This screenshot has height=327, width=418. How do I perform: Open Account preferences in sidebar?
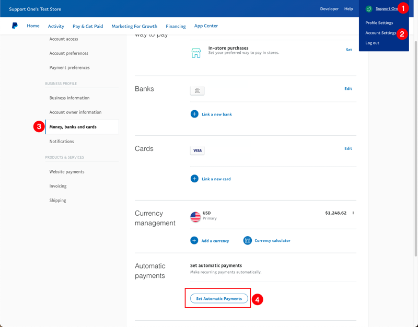coord(69,53)
